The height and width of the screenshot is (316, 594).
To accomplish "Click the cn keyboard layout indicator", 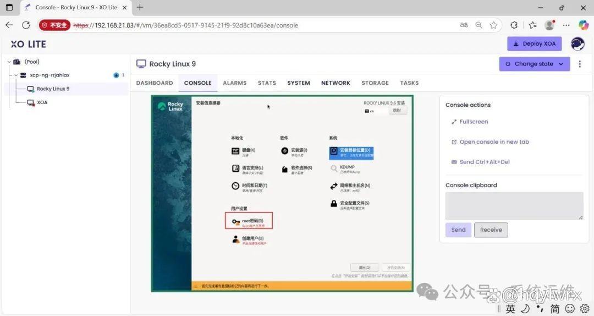I will [369, 111].
